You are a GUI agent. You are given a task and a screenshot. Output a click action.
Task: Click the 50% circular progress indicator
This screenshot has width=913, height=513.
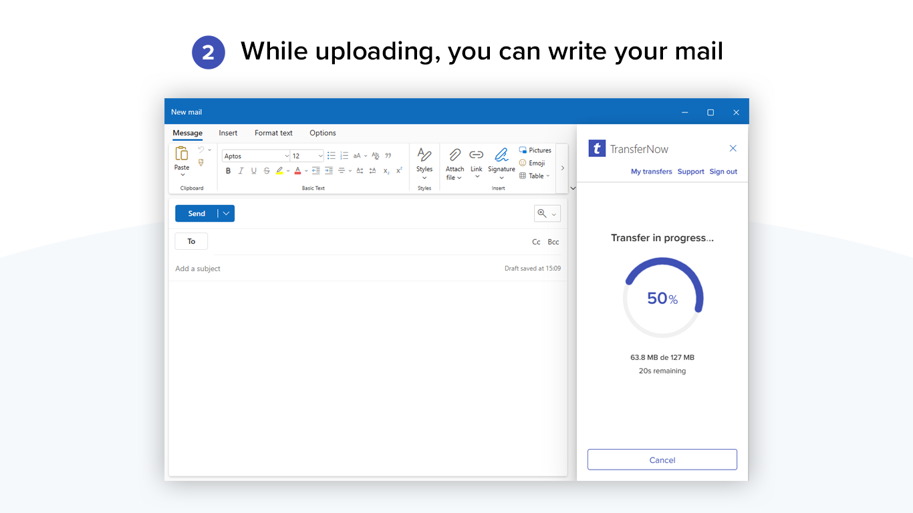coord(662,298)
